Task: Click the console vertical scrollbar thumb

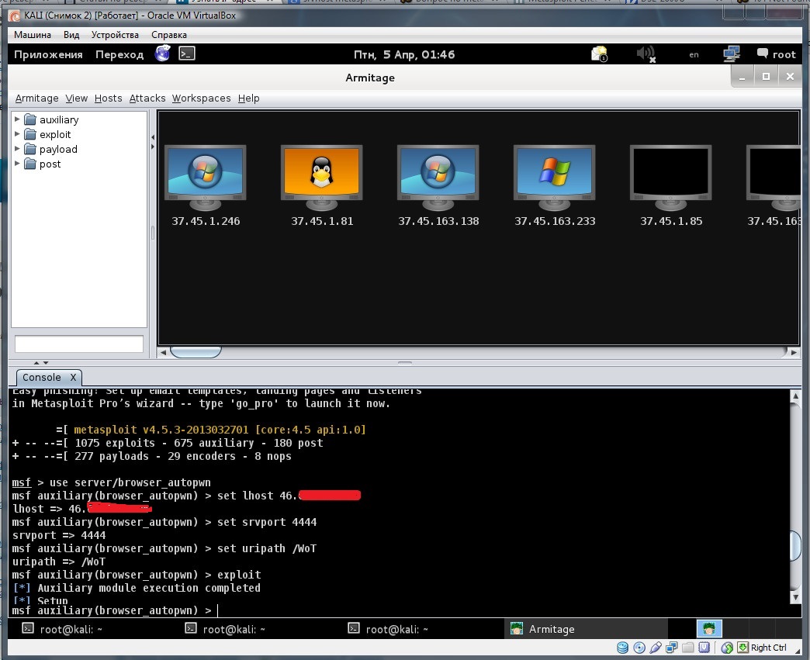Action: [x=795, y=545]
